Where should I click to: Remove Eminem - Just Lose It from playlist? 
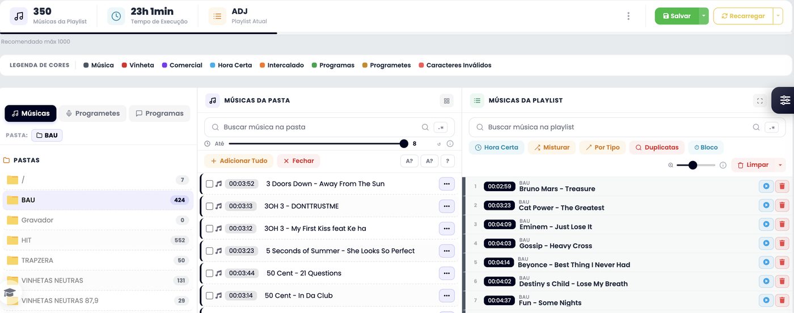click(782, 224)
